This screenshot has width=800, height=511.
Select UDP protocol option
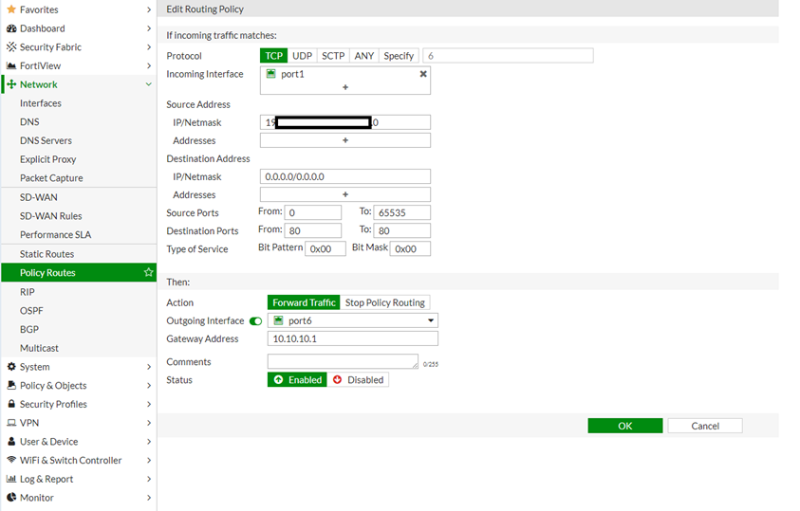coord(302,56)
